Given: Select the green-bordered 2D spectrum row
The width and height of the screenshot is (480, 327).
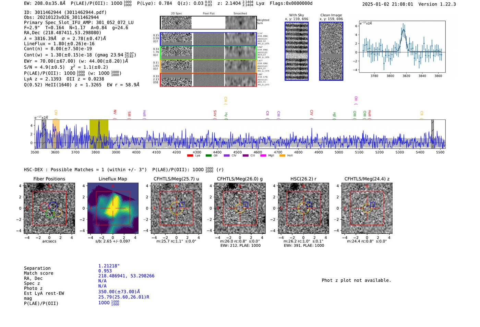Looking at the screenshot, I should 208,52.
